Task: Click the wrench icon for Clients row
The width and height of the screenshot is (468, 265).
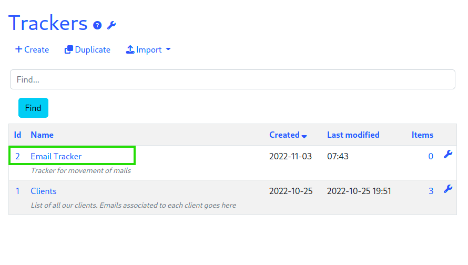Action: click(x=447, y=189)
